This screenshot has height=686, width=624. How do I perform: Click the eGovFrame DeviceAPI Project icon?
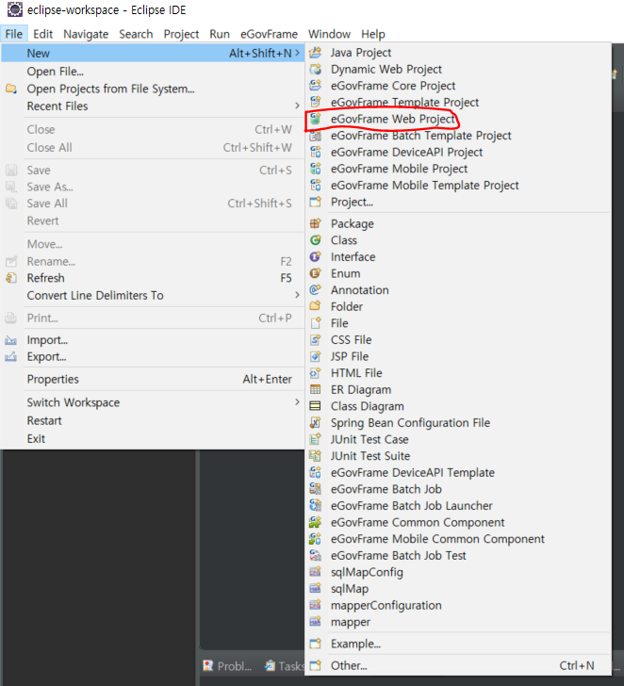coord(316,153)
